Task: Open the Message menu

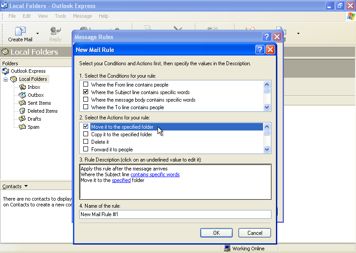Action: point(82,16)
